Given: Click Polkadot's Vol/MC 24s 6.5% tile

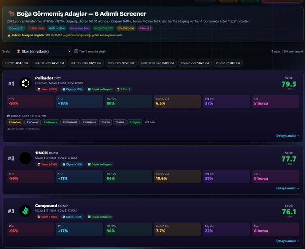Looking at the screenshot, I should (177, 101).
